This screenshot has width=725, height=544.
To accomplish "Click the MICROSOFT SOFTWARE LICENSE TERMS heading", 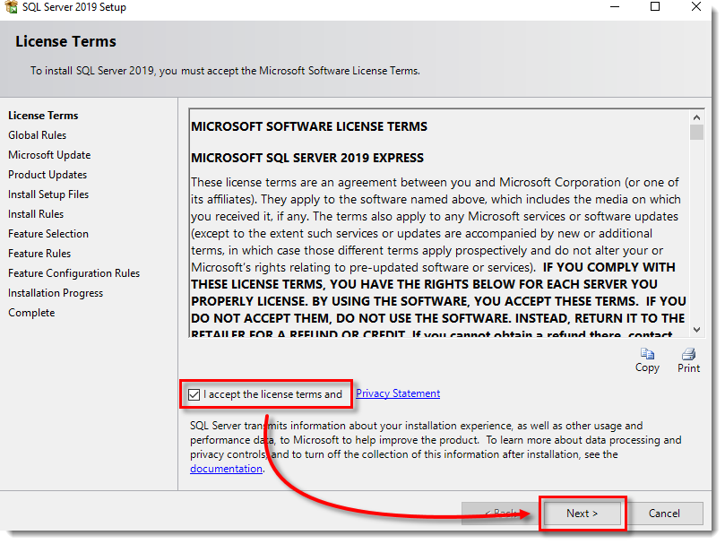I will pyautogui.click(x=309, y=126).
